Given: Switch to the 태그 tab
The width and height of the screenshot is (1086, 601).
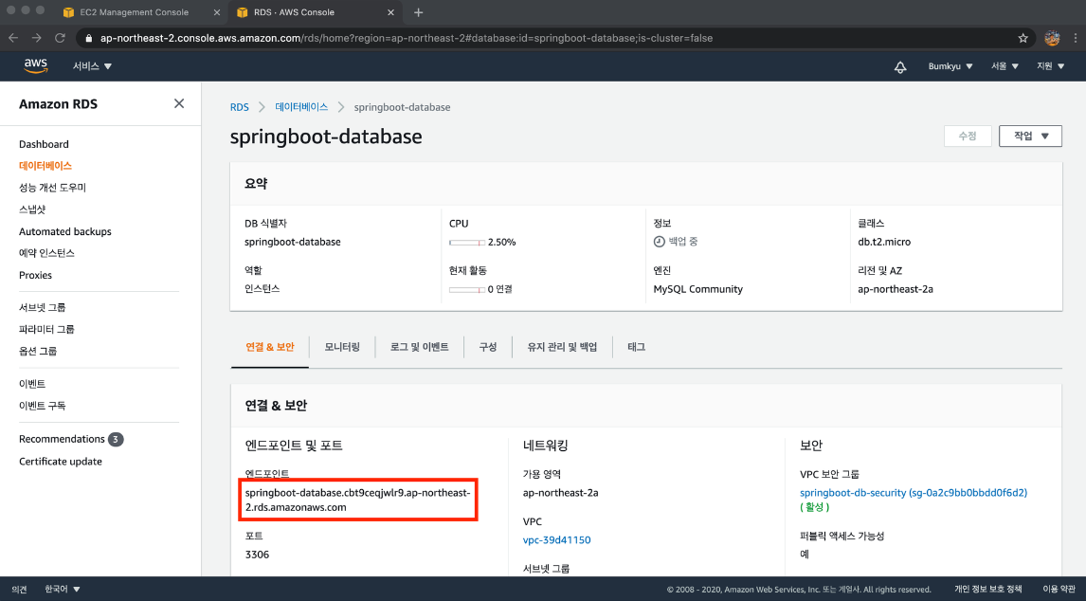Looking at the screenshot, I should pos(637,347).
